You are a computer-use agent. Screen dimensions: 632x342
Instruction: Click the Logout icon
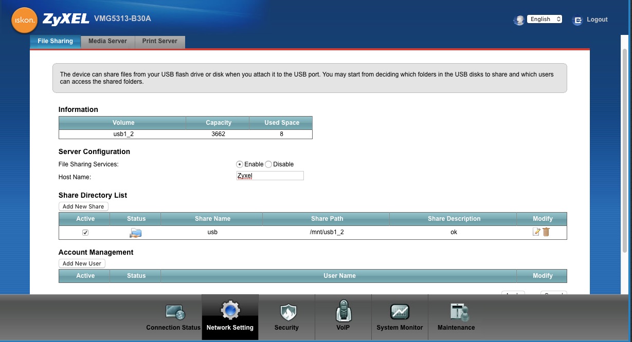pyautogui.click(x=577, y=20)
